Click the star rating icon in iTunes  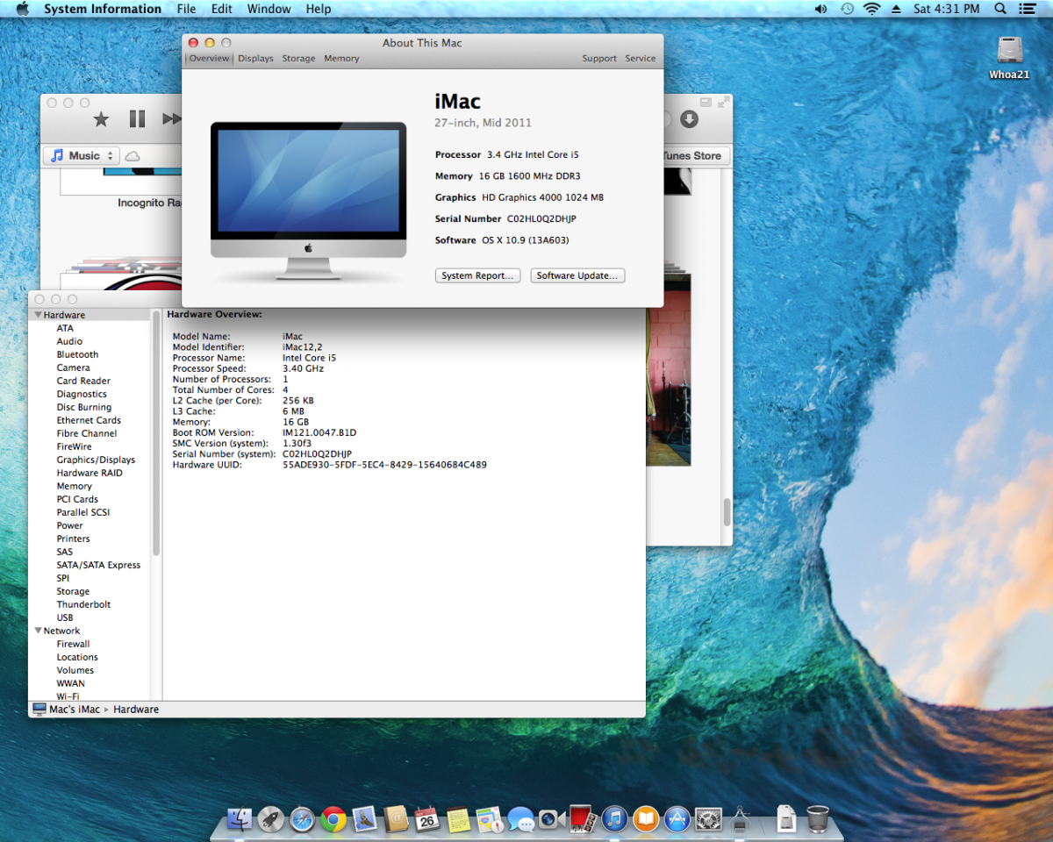point(101,119)
